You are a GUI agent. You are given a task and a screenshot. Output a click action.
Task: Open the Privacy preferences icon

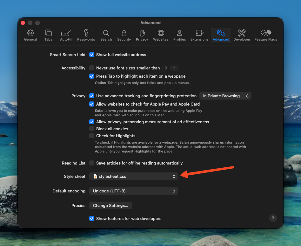(142, 35)
